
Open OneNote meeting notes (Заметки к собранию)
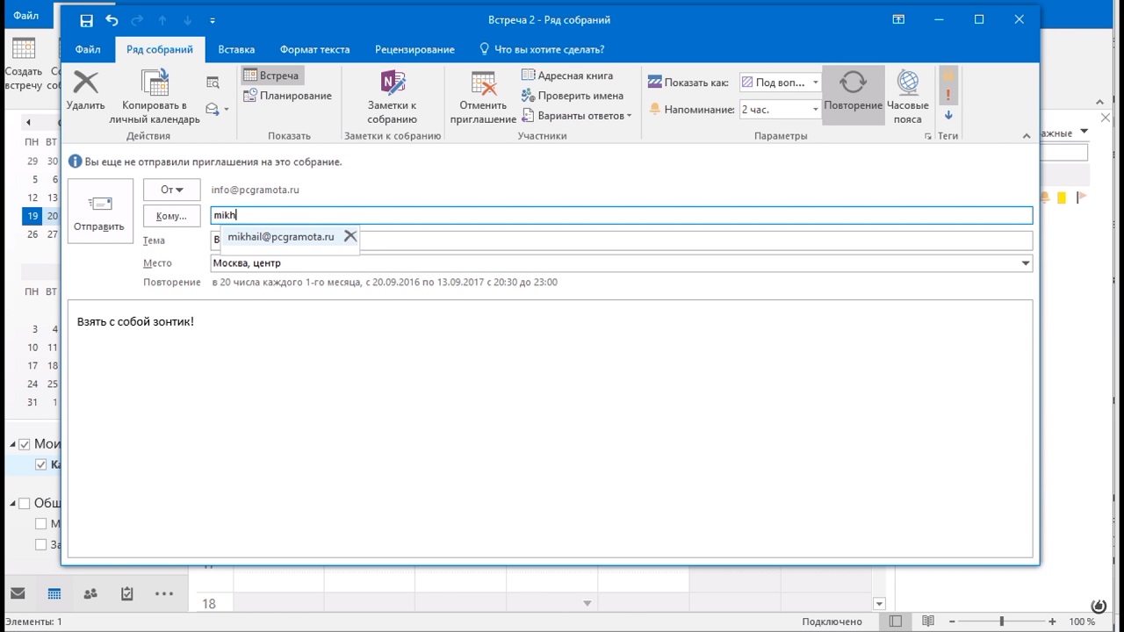tap(392, 83)
